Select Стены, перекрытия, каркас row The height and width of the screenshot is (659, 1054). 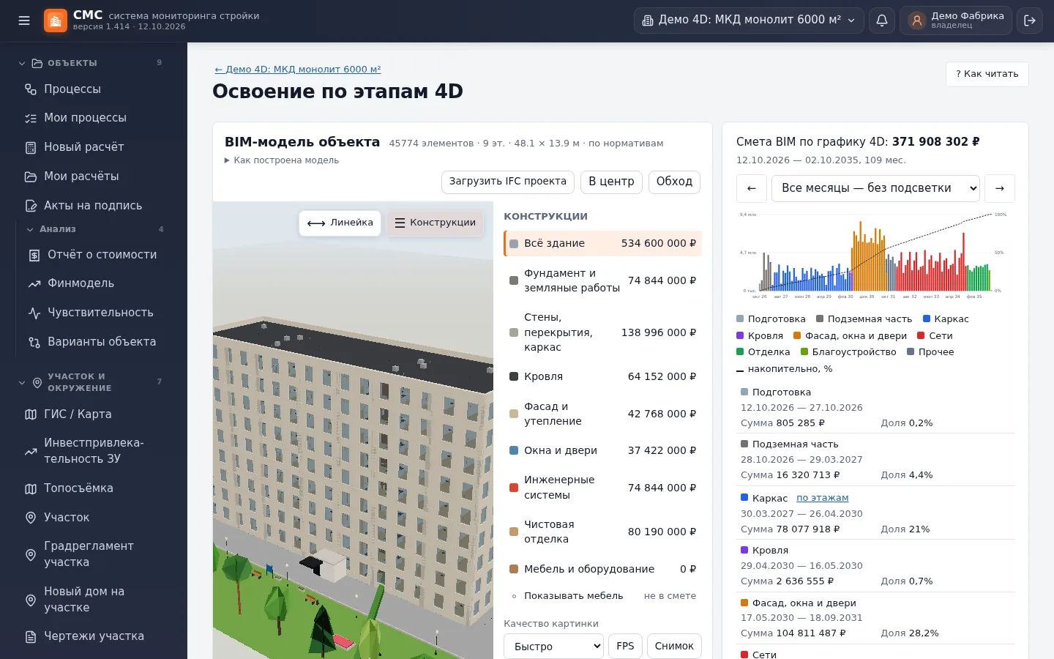click(x=602, y=332)
